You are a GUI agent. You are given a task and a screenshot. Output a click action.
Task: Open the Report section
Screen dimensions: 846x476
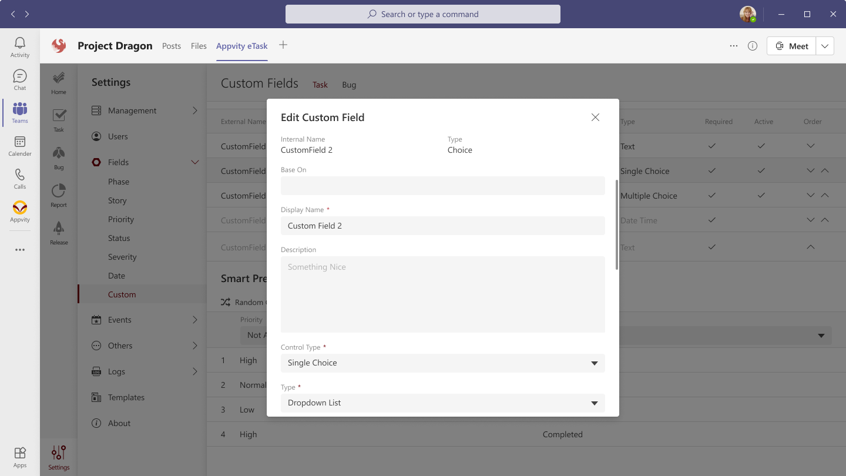[58, 196]
